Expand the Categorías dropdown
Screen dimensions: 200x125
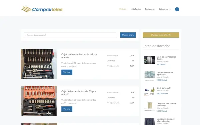(x=165, y=9)
